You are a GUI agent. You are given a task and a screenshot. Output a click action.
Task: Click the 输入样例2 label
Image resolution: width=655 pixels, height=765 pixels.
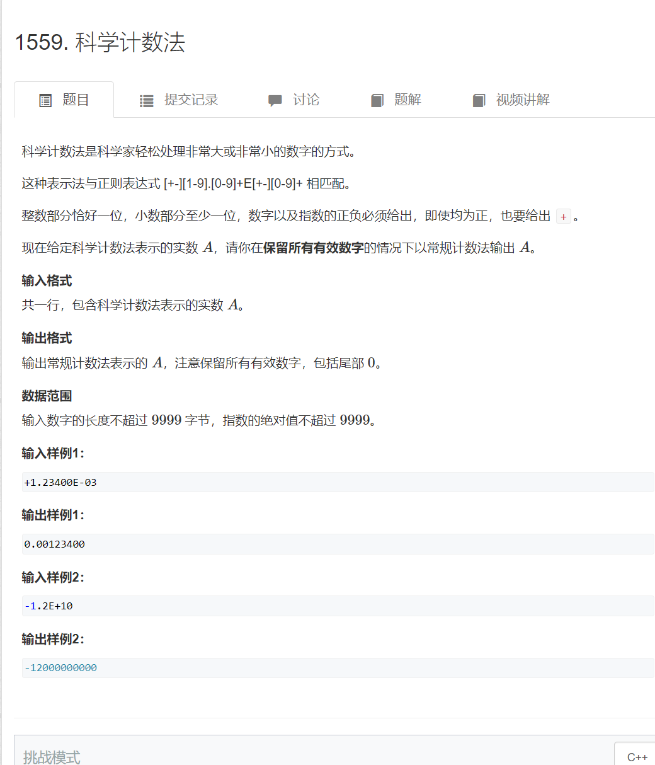[53, 577]
